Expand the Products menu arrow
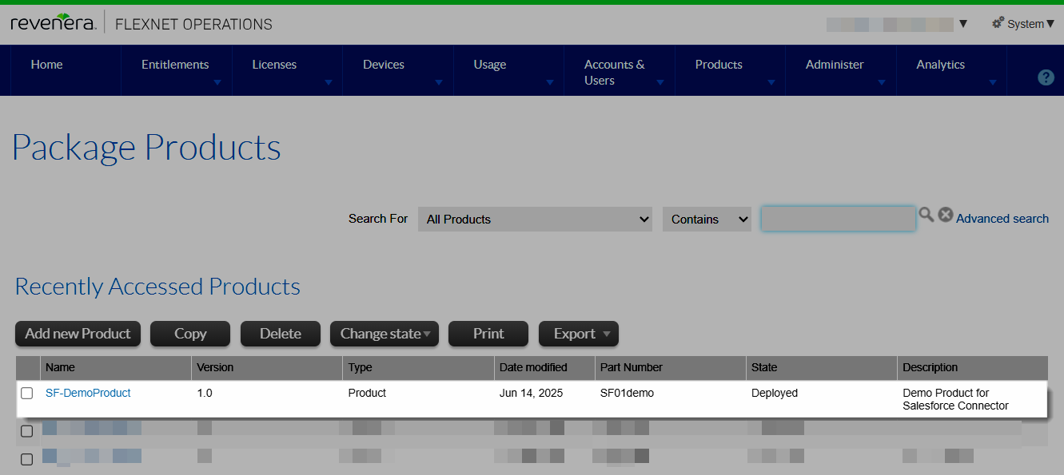1064x475 pixels. (x=771, y=82)
